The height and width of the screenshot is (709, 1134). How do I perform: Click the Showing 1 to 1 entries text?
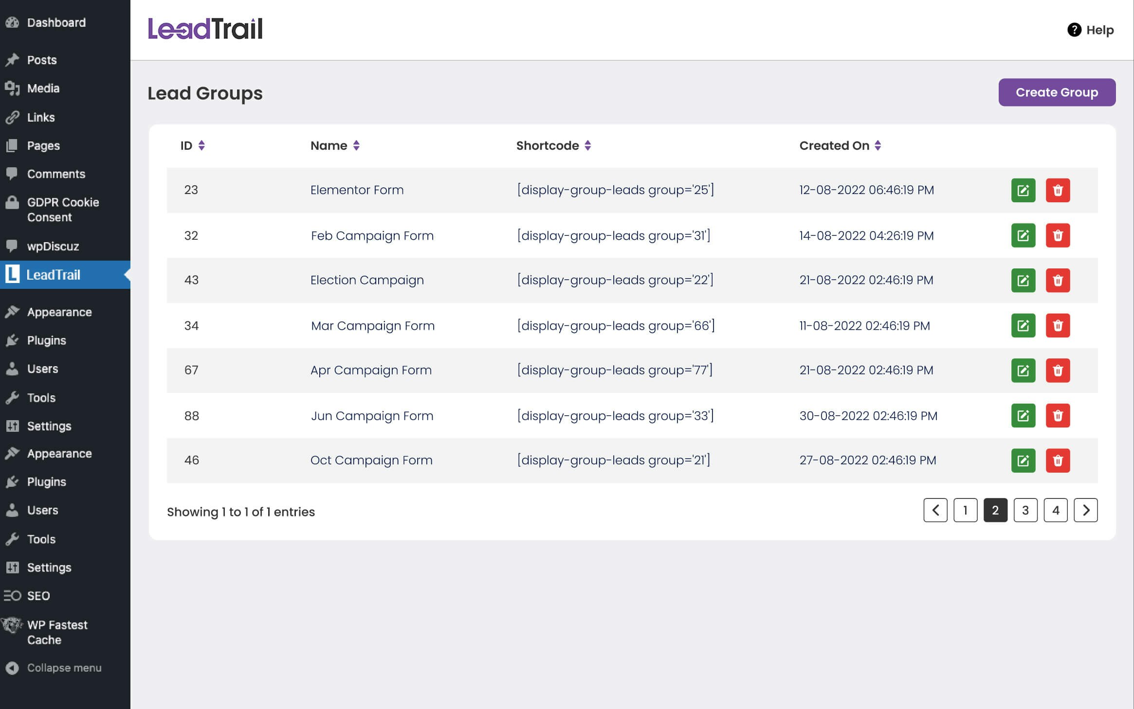coord(241,512)
